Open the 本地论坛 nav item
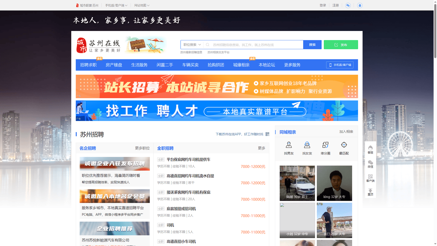Viewport: 437px width, 246px height. coord(267,65)
